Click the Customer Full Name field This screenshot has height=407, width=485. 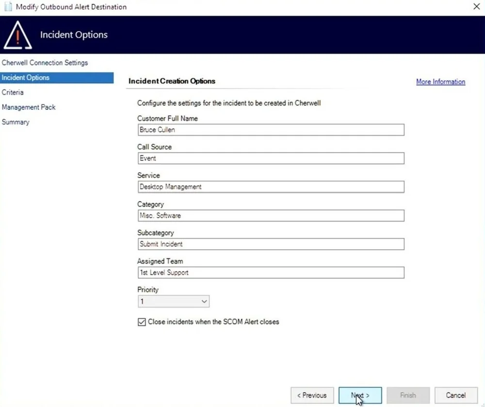tap(271, 130)
